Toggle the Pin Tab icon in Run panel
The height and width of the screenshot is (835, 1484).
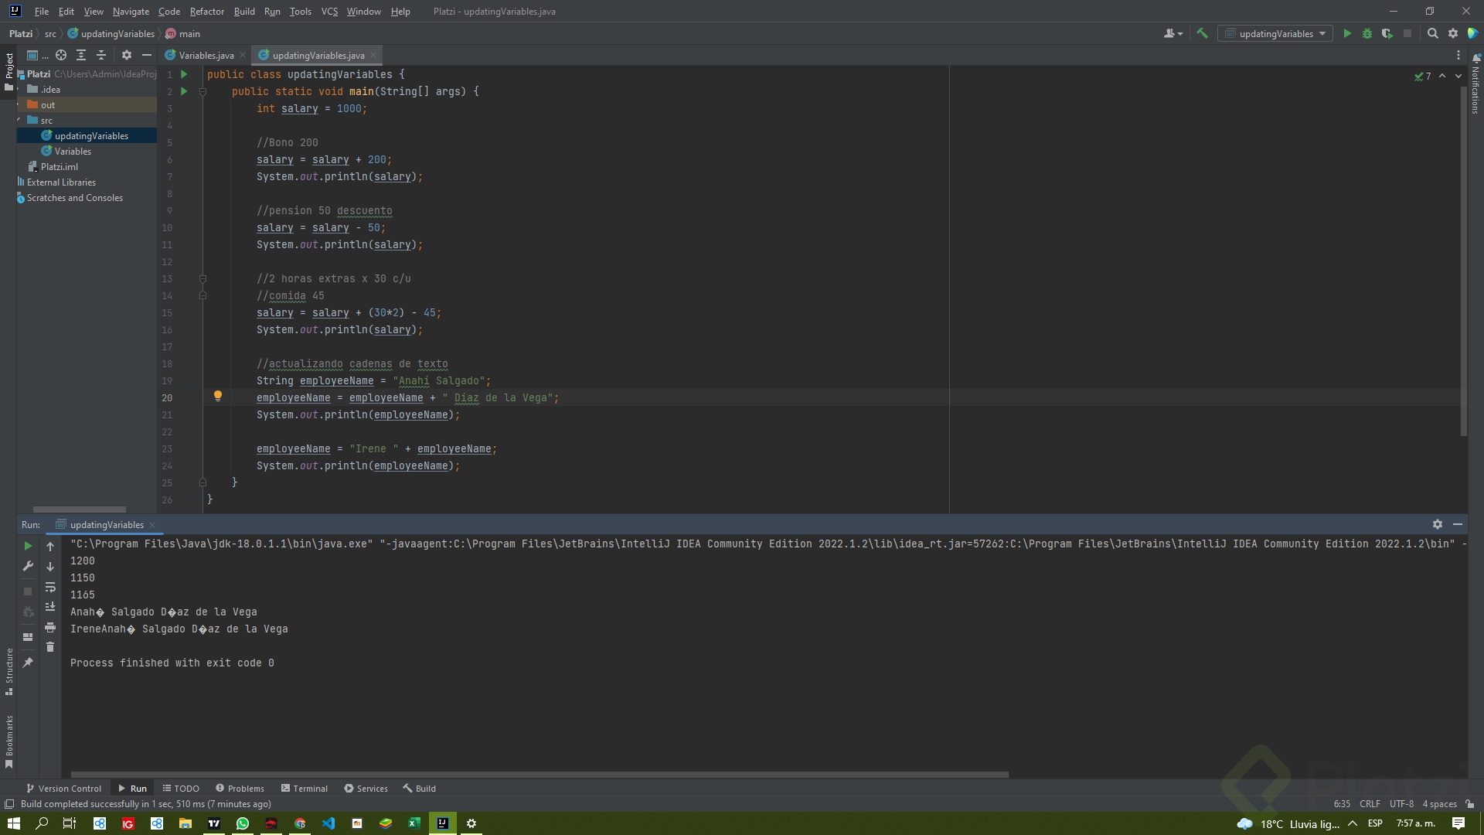click(28, 663)
